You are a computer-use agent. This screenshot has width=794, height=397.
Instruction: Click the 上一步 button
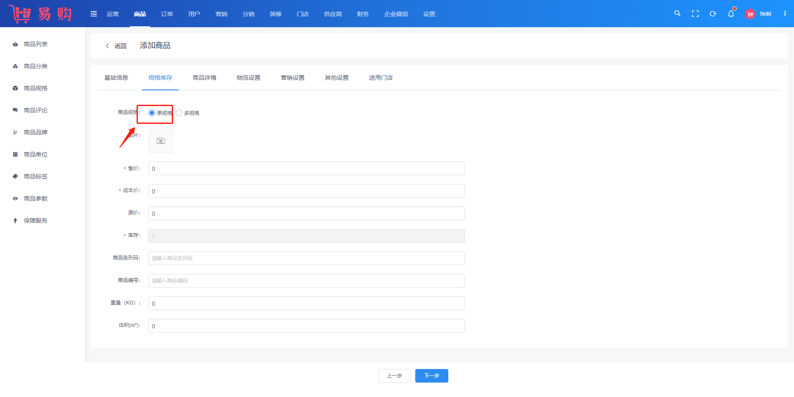(x=394, y=376)
